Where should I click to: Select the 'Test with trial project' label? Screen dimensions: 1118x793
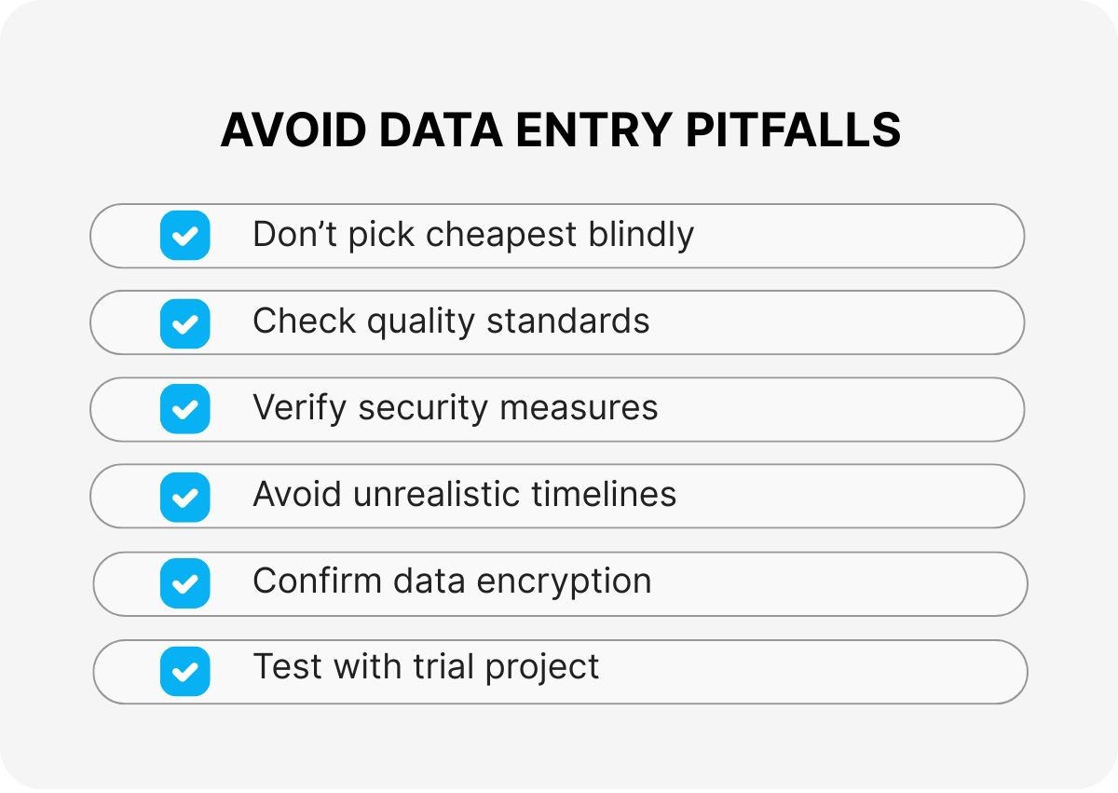coord(426,668)
